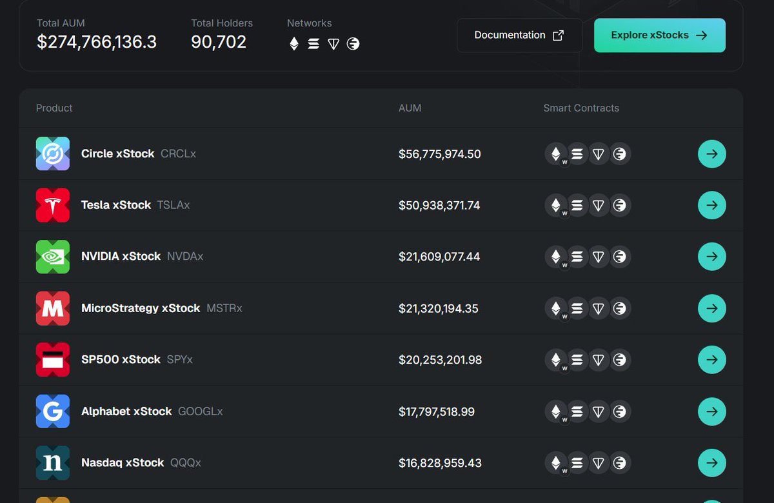Open Circle xStock details arrow

[x=712, y=154]
